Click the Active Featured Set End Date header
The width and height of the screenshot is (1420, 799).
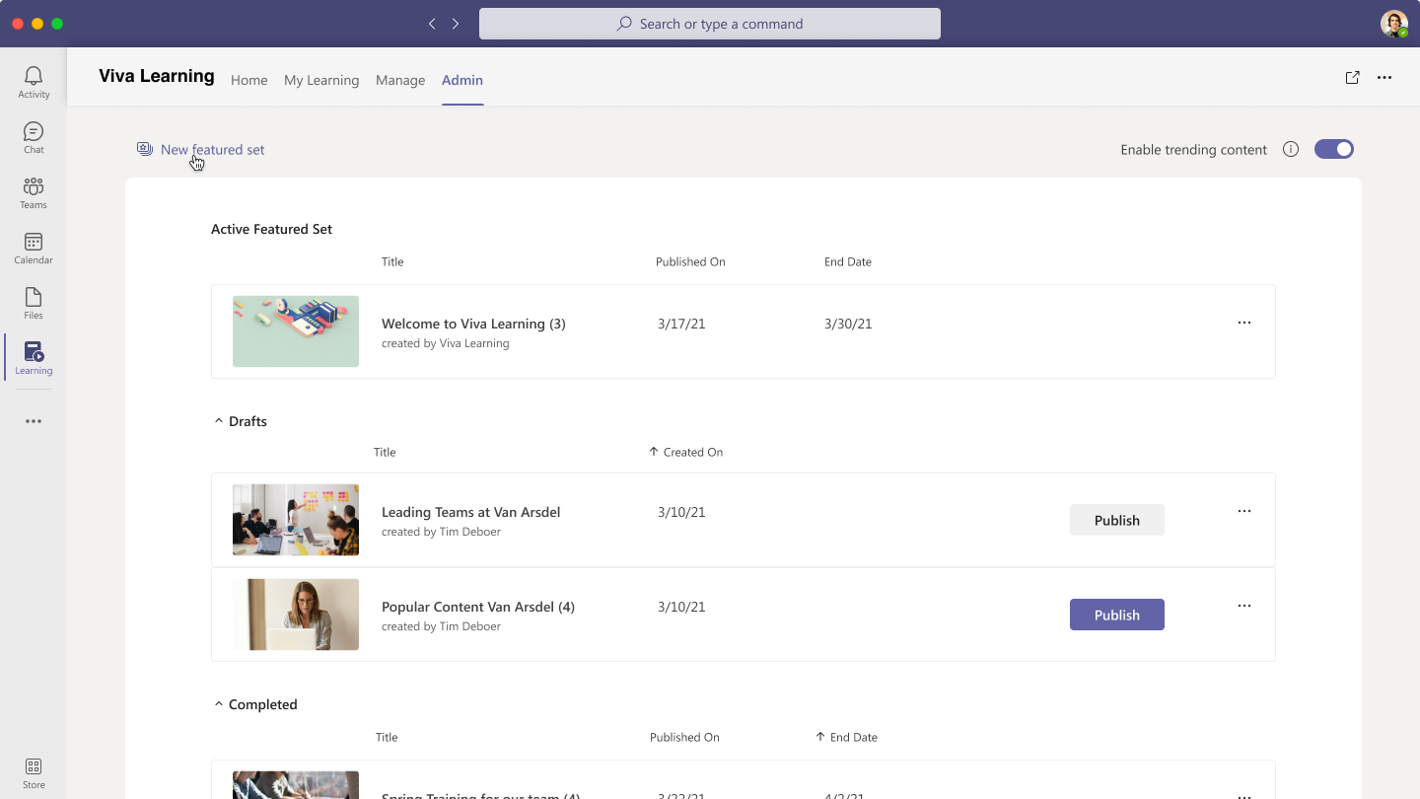[x=848, y=261]
